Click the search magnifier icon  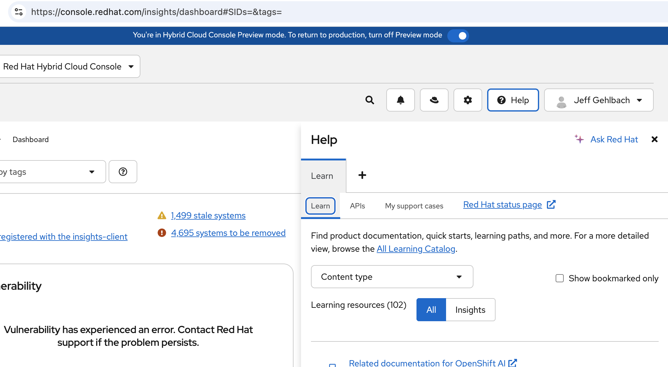(369, 100)
